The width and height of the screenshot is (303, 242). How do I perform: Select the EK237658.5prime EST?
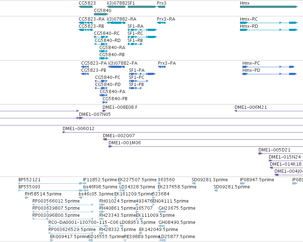point(159,190)
